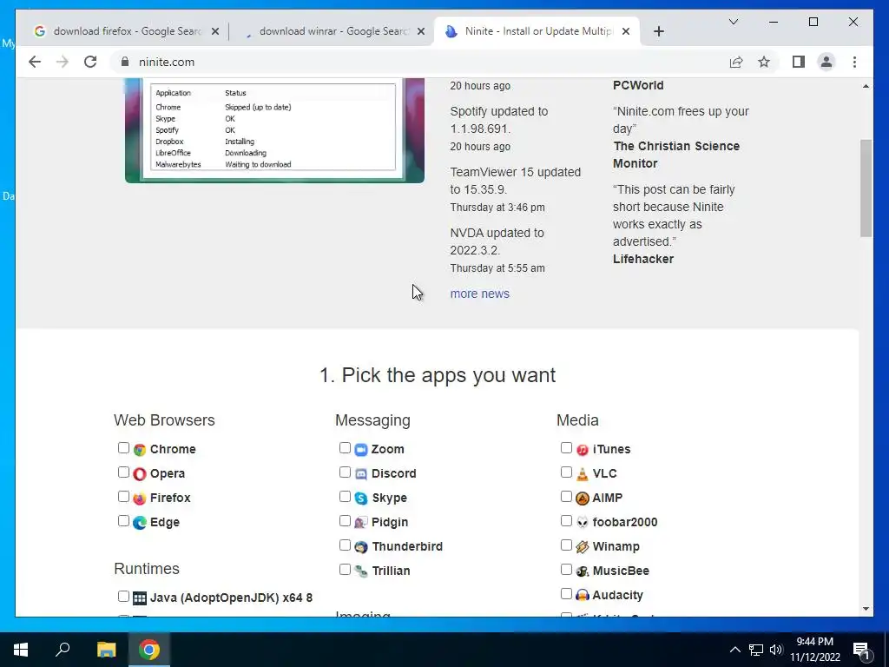
Task: Close the Ninite tab
Action: point(626,32)
